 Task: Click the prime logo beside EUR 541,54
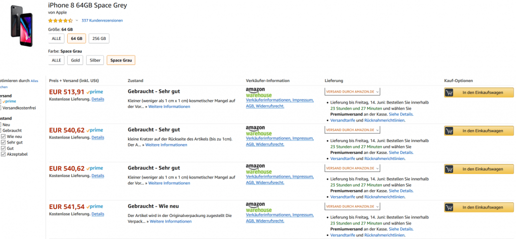pos(95,206)
